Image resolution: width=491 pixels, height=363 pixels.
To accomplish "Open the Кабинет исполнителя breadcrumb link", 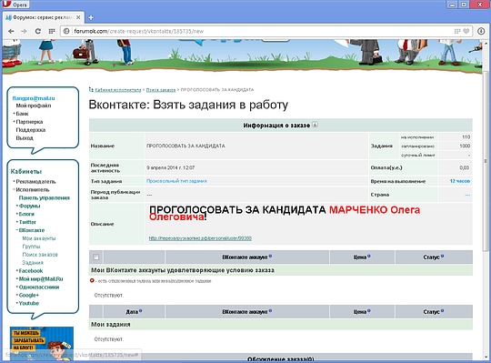I will pos(118,90).
